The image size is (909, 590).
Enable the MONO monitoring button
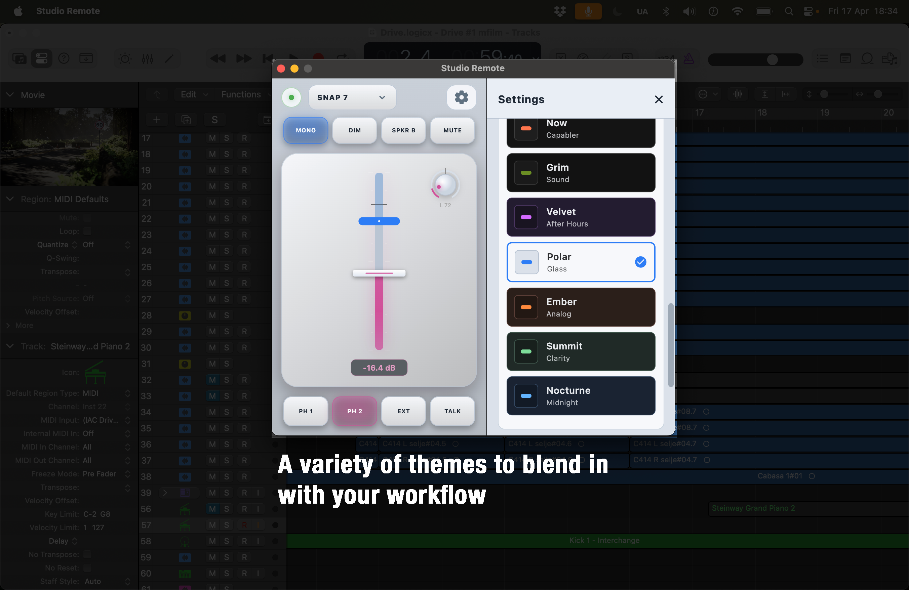coord(305,130)
